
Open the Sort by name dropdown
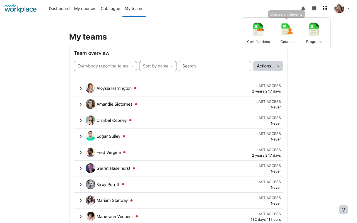click(158, 66)
